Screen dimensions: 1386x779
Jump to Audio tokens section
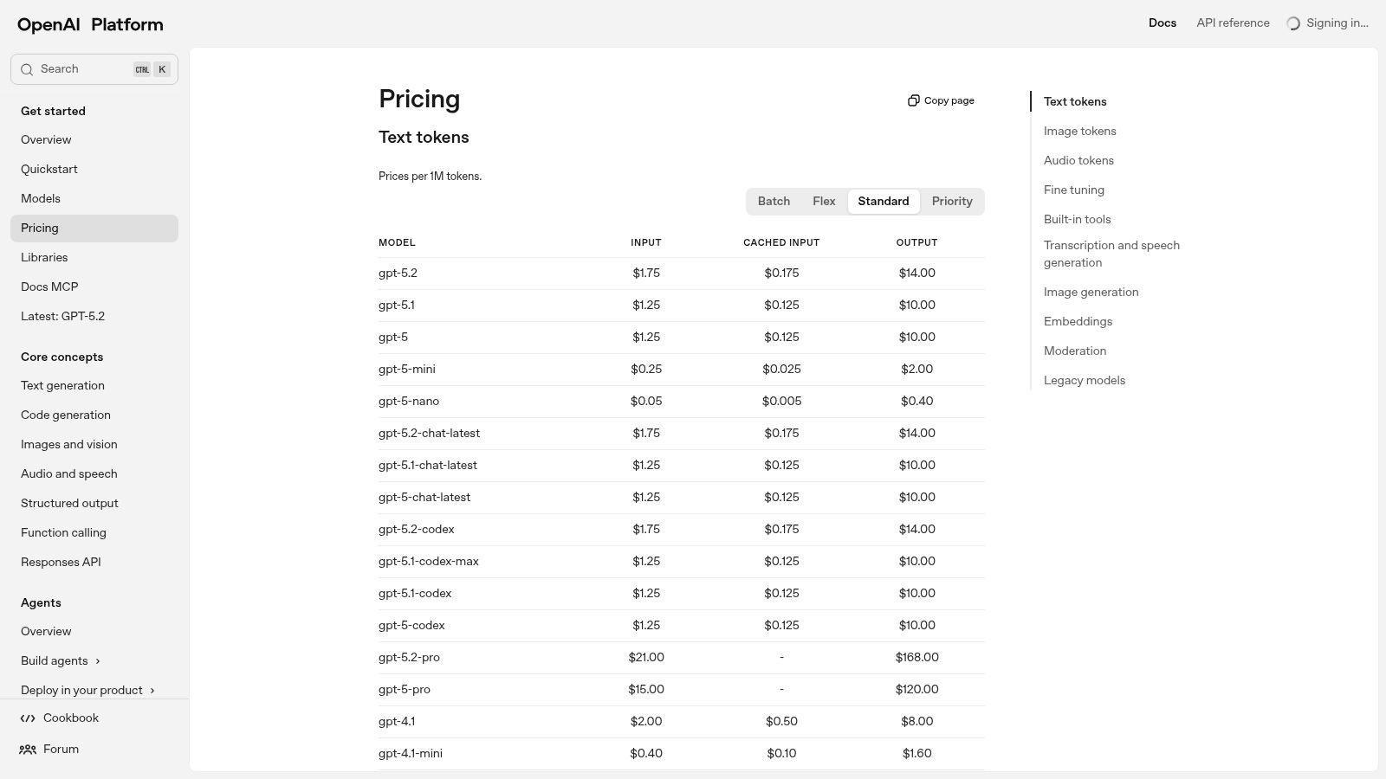pos(1078,161)
